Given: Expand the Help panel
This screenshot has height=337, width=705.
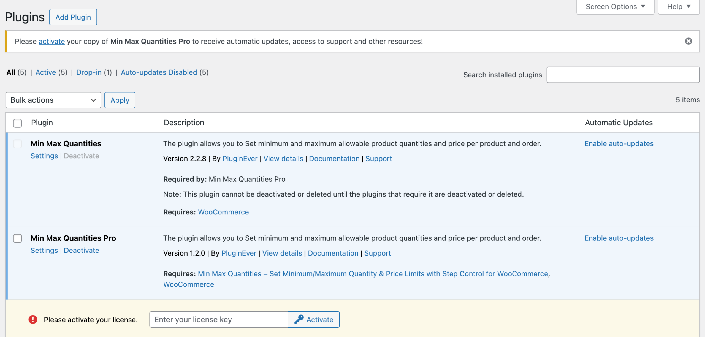Looking at the screenshot, I should (x=678, y=7).
